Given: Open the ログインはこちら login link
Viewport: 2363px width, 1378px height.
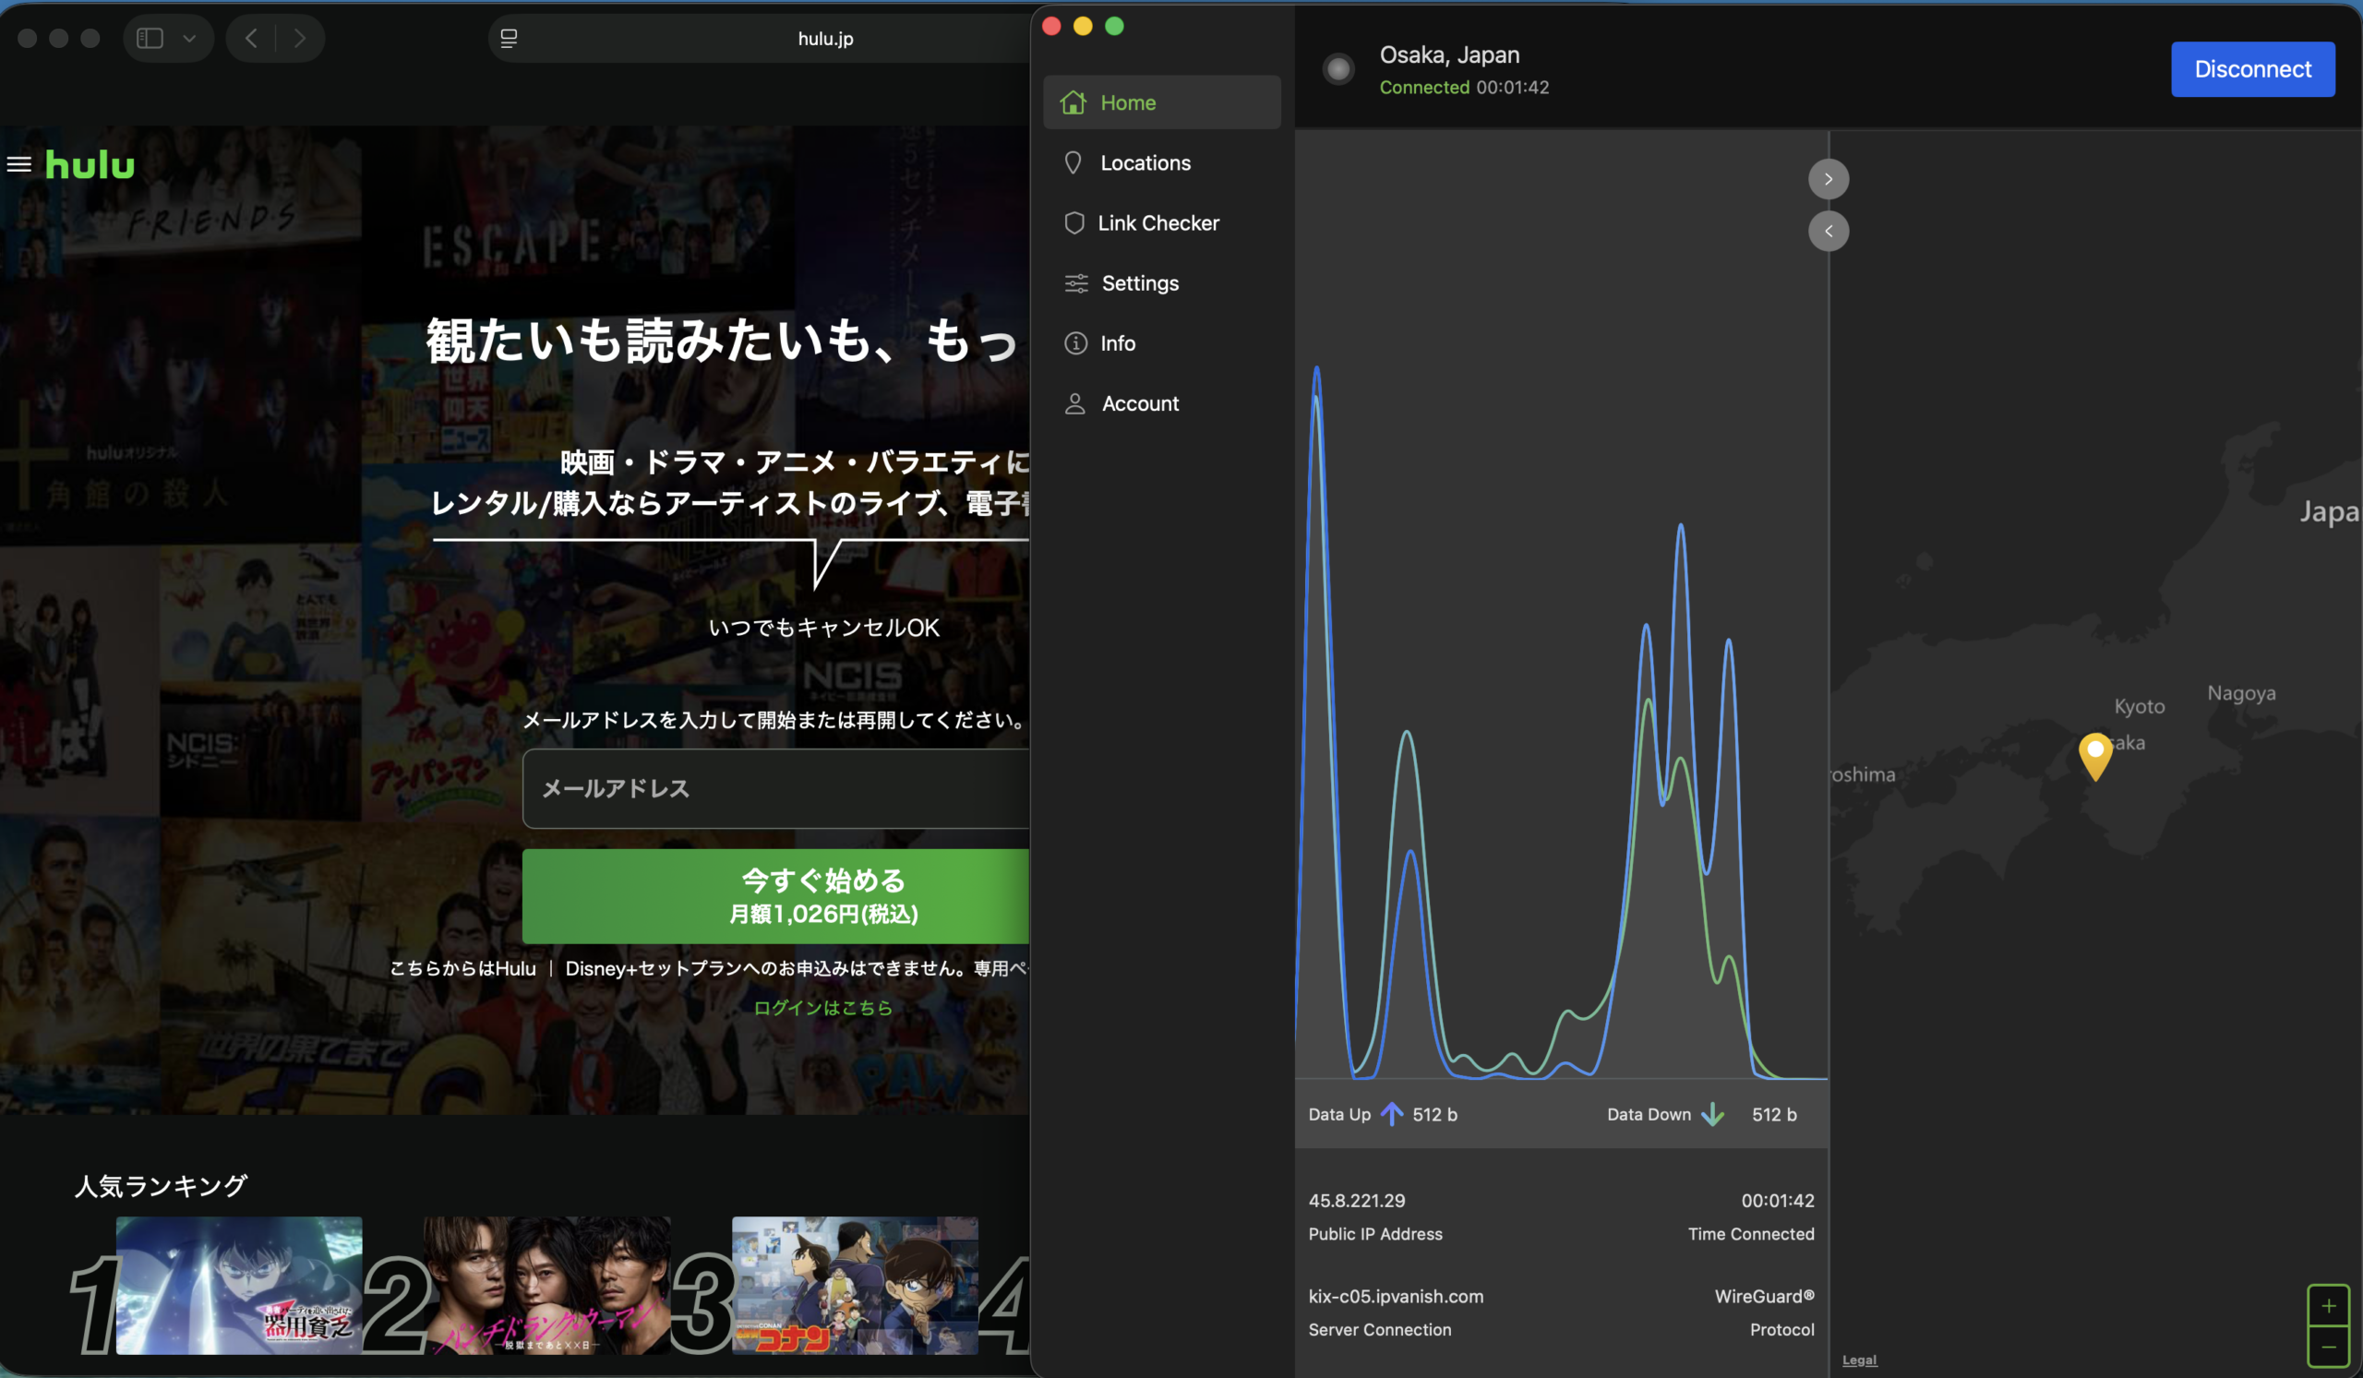Looking at the screenshot, I should tap(822, 1007).
